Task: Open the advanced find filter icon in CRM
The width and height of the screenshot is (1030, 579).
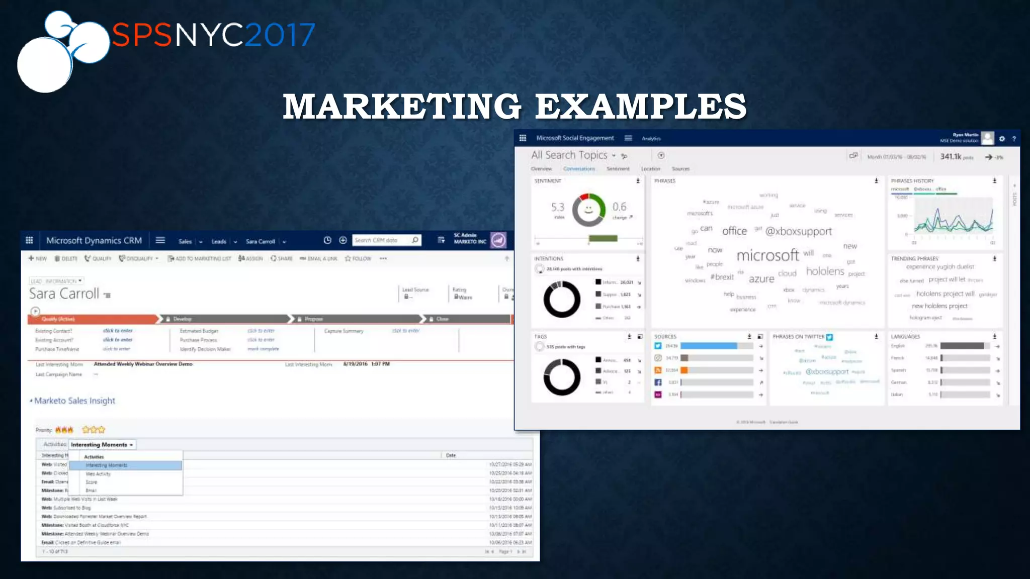Action: 441,240
